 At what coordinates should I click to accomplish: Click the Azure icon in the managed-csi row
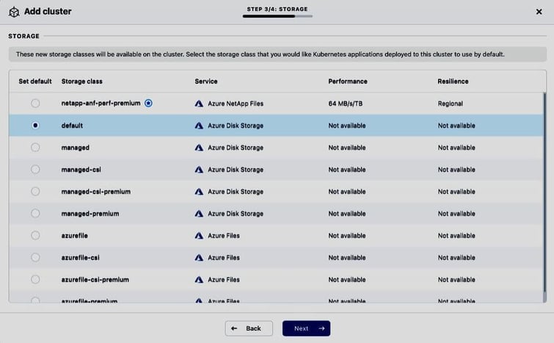(199, 170)
